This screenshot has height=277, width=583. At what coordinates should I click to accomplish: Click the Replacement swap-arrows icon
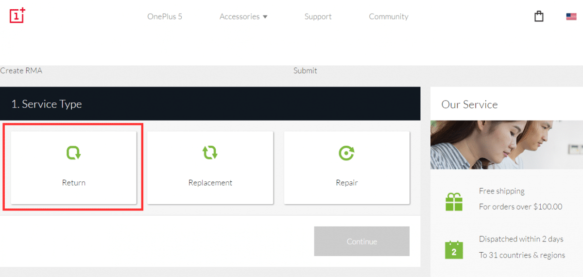pyautogui.click(x=210, y=153)
